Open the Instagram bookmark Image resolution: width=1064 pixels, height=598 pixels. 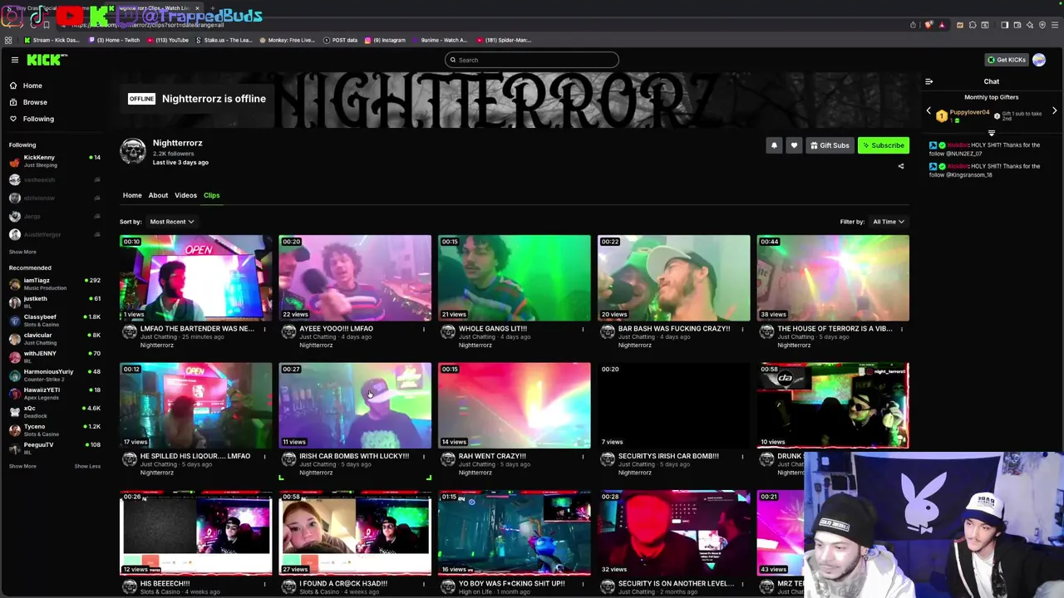(x=385, y=40)
